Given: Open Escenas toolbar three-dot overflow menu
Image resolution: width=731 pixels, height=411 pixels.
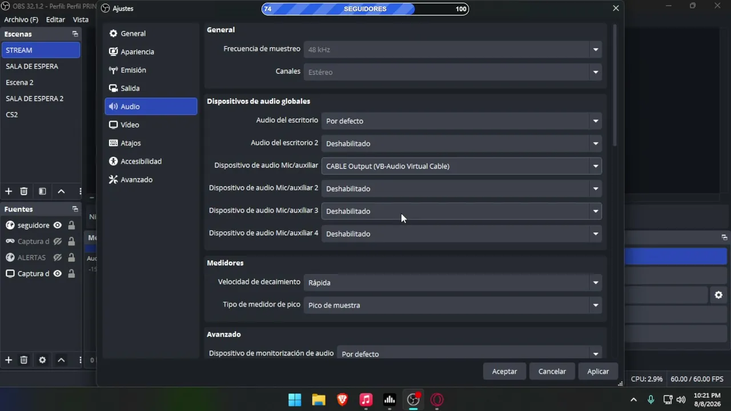Looking at the screenshot, I should pos(80,191).
